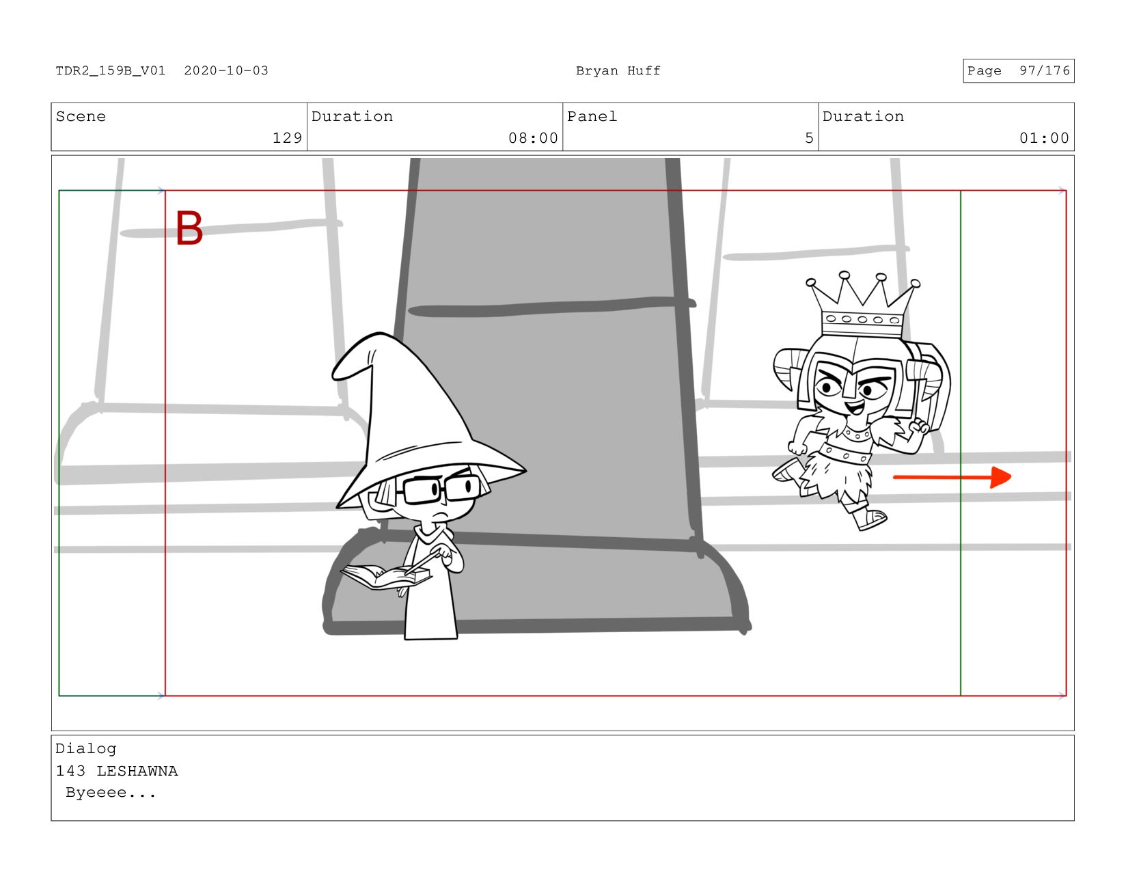The width and height of the screenshot is (1126, 872).
Task: Click the panel number 5
Action: 809,138
